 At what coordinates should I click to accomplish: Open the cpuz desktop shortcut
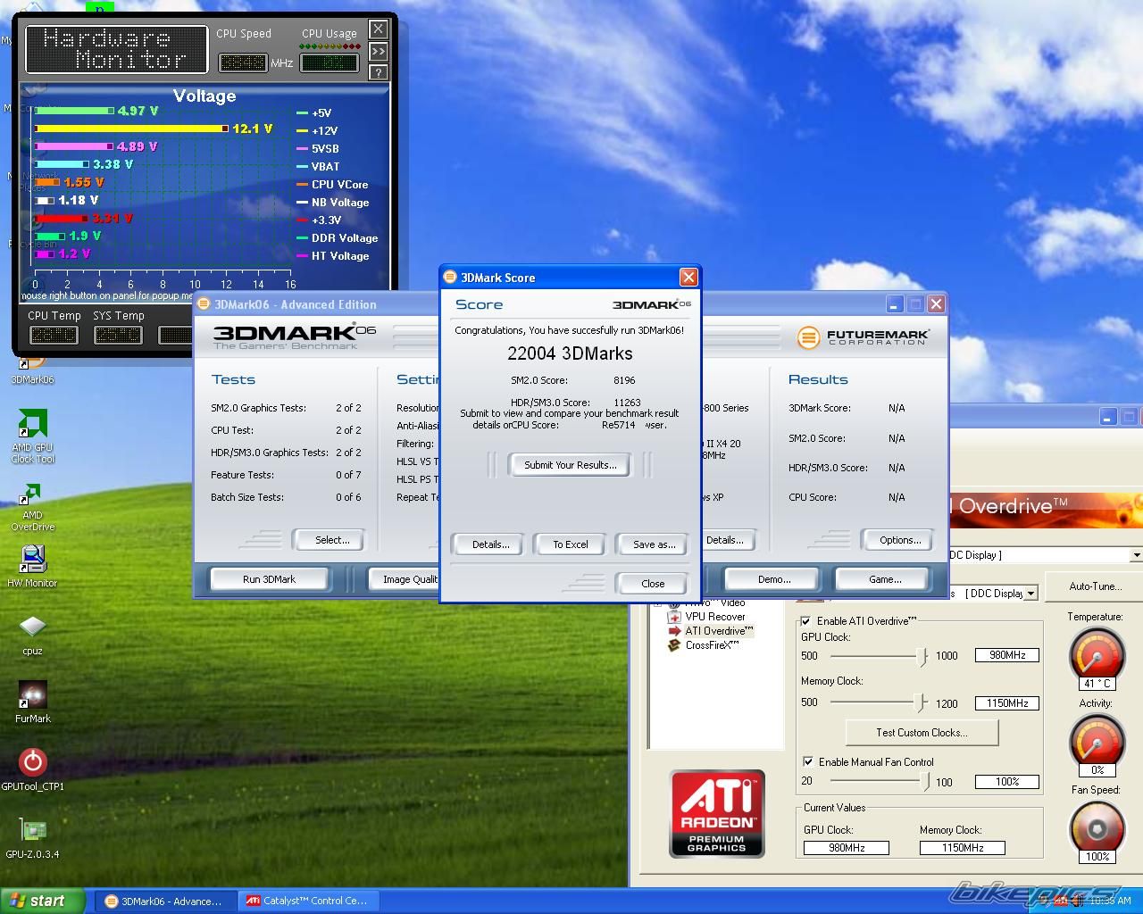[x=32, y=633]
